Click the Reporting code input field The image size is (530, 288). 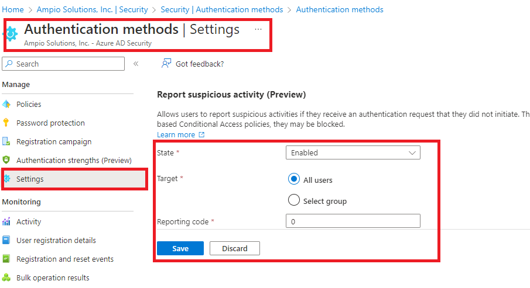coord(353,221)
